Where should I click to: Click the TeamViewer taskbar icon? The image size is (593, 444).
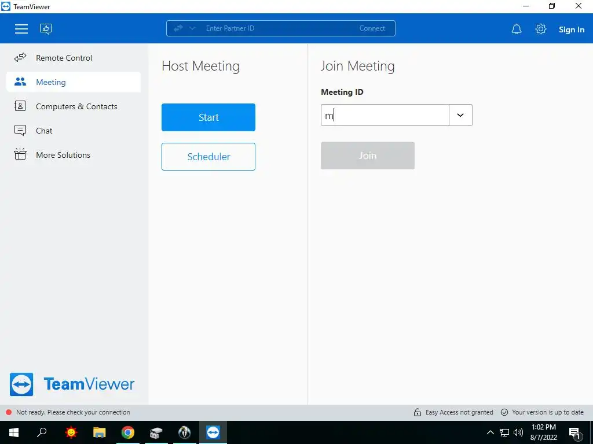213,432
